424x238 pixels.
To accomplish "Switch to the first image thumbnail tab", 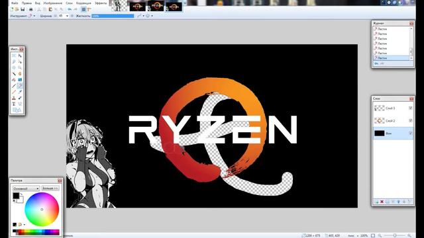I will [x=119, y=6].
